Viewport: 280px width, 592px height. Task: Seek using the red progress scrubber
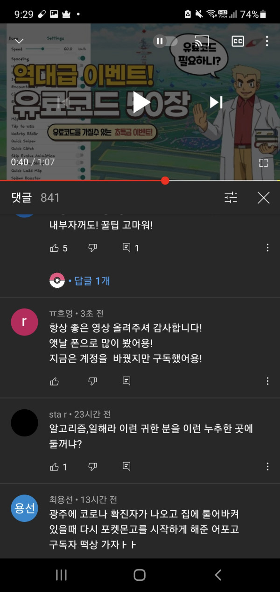[165, 180]
